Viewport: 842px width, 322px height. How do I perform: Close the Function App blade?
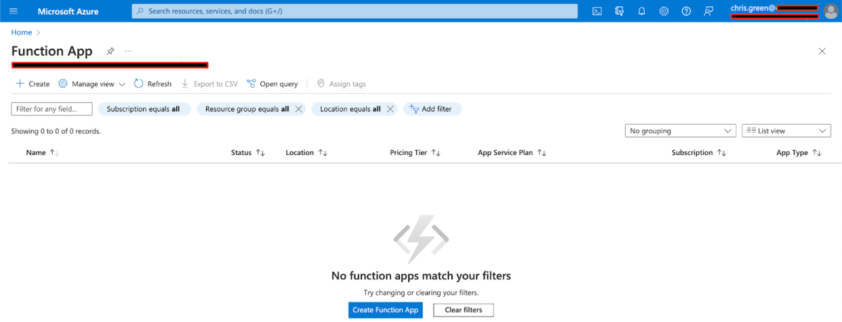[822, 51]
